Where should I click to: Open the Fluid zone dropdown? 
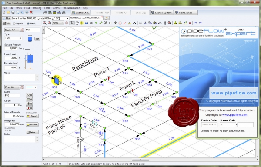click(x=67, y=18)
